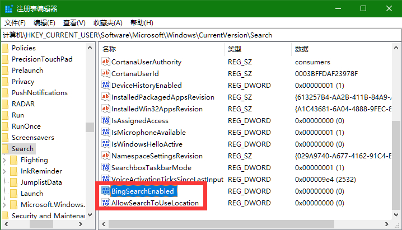Select the BingSearchEnabled value name

click(143, 191)
